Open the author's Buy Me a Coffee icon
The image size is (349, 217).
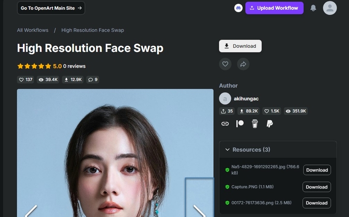tap(255, 124)
